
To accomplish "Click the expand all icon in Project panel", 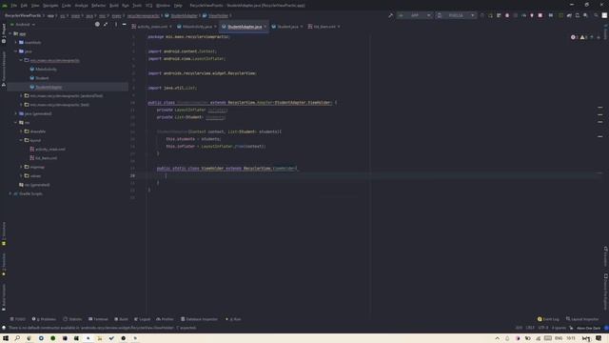I will pos(106,25).
